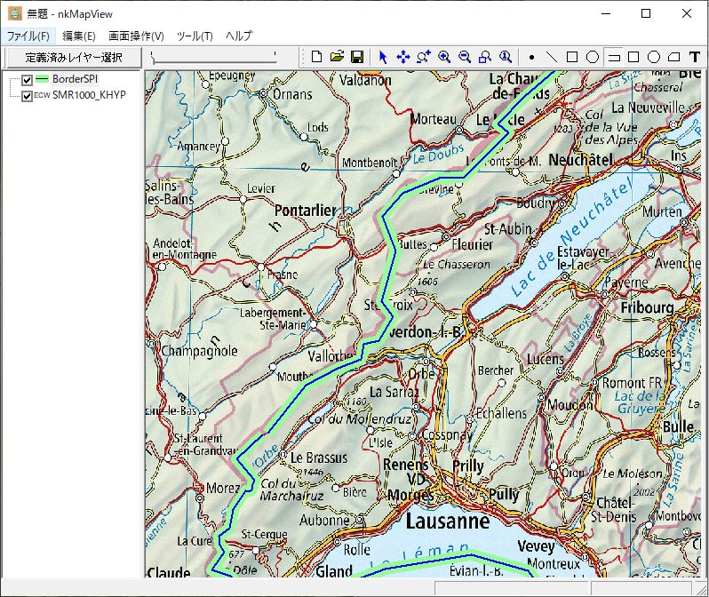This screenshot has width=709, height=597.
Task: Uncheck the BorderSPI layer checkbox
Action: (27, 80)
